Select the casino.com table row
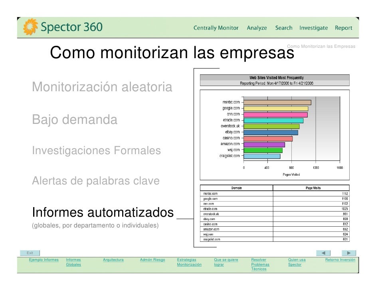Image resolution: width=376 pixels, height=290 pixels. (x=275, y=224)
